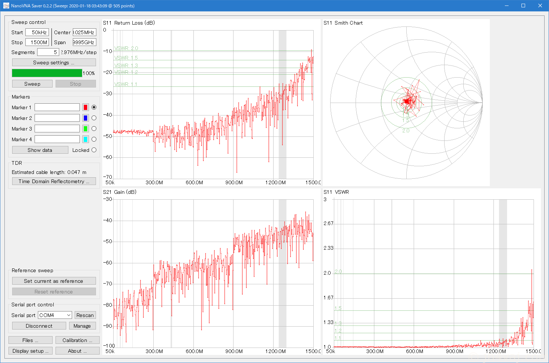Screen dimensions: 549x363
Task: Minimize the NanoVNA Saver window
Action: pos(507,6)
